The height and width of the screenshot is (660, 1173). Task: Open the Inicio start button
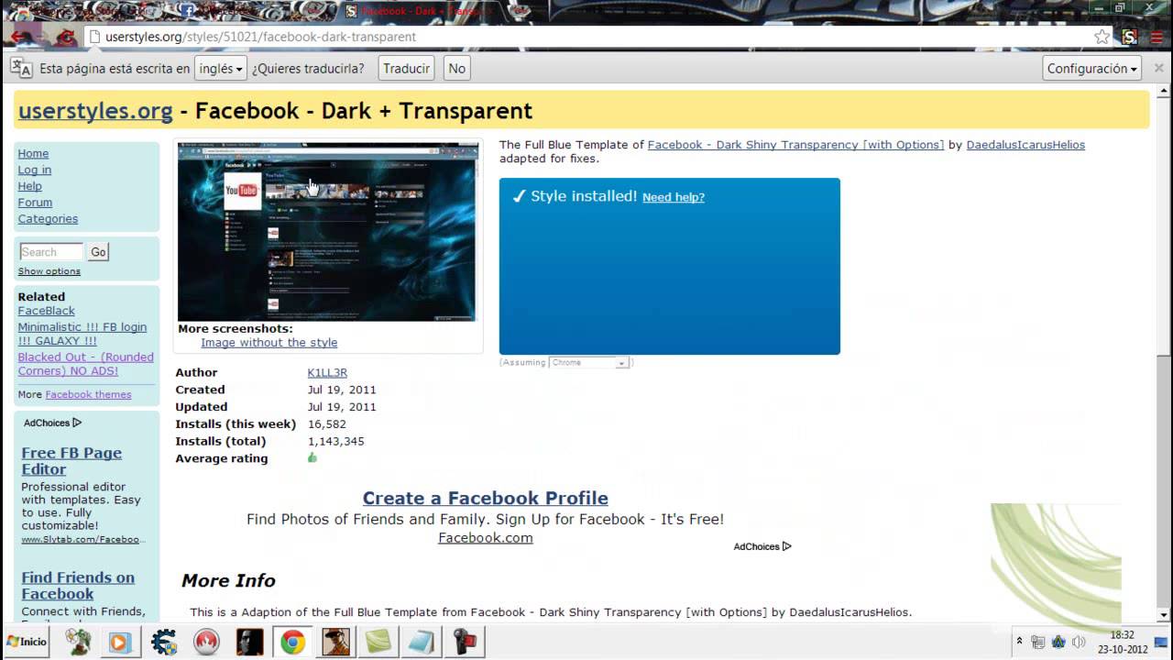pos(27,642)
